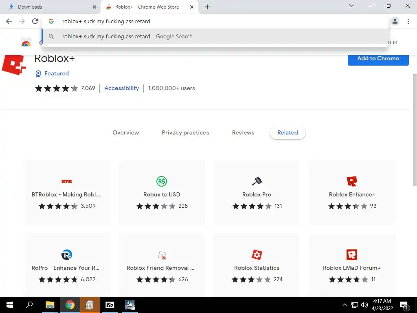417x313 pixels.
Task: Open the 7-Zip taskbar icon
Action: tap(110, 305)
